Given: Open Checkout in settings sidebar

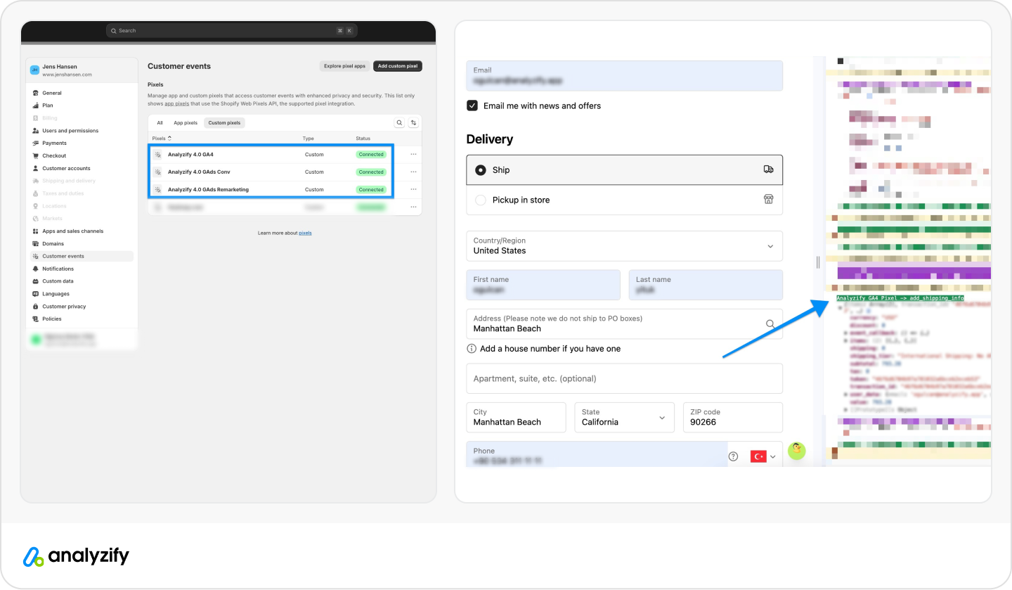Looking at the screenshot, I should [x=54, y=156].
